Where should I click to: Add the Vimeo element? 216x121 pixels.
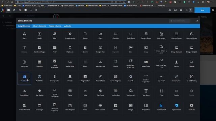115,107
